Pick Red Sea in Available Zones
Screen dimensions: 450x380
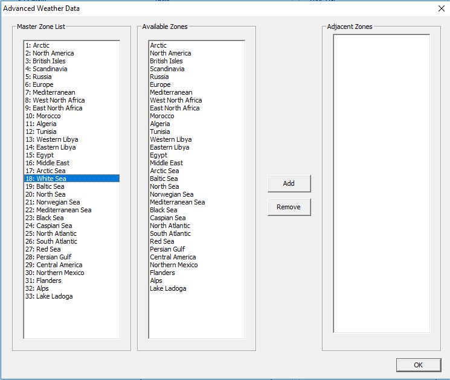pyautogui.click(x=197, y=241)
